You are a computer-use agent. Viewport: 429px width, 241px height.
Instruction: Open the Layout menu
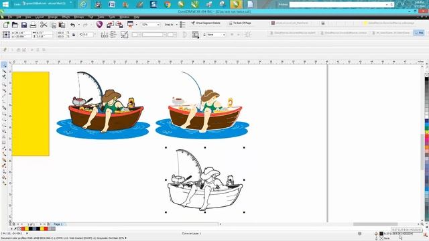(x=40, y=17)
